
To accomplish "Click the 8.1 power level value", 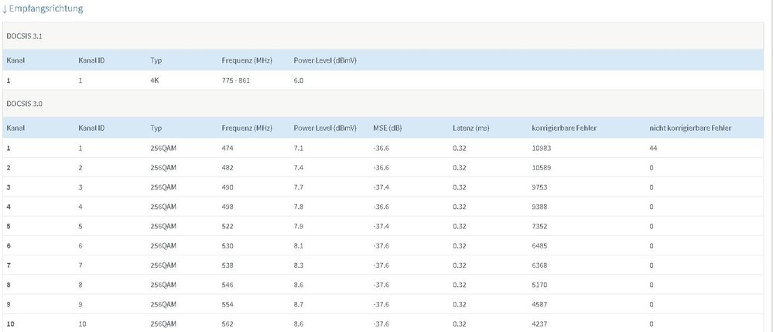I will click(x=298, y=245).
